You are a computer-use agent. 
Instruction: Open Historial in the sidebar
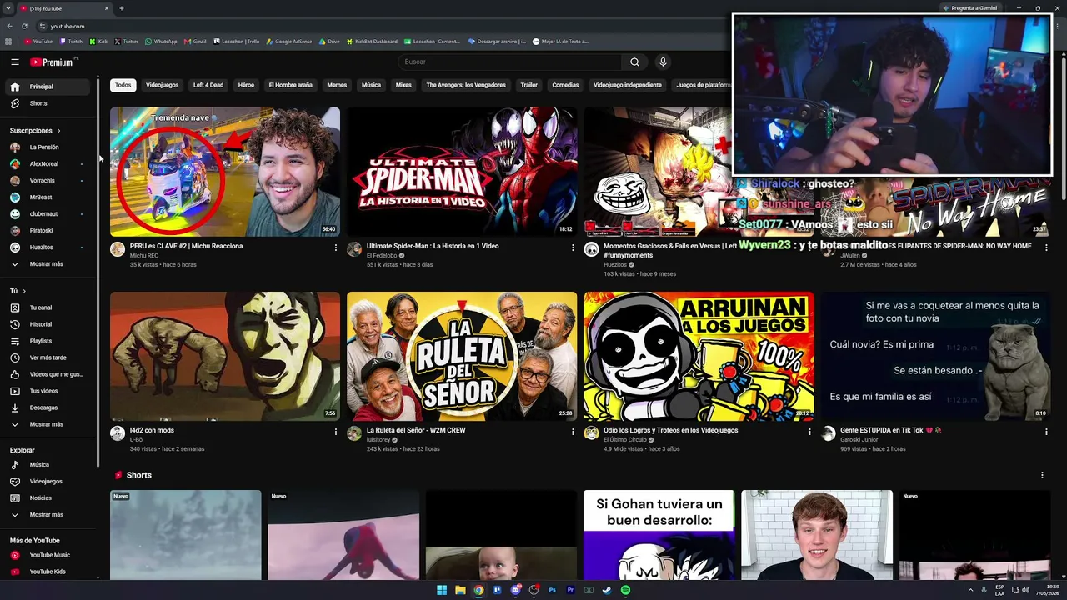pos(48,324)
